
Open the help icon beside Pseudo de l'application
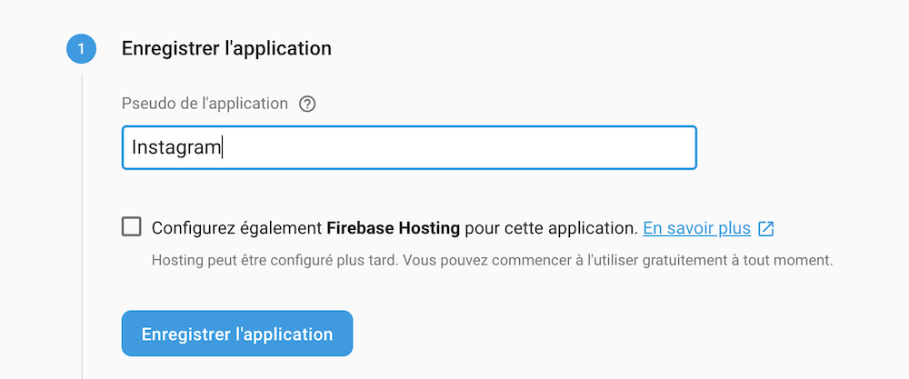click(307, 105)
